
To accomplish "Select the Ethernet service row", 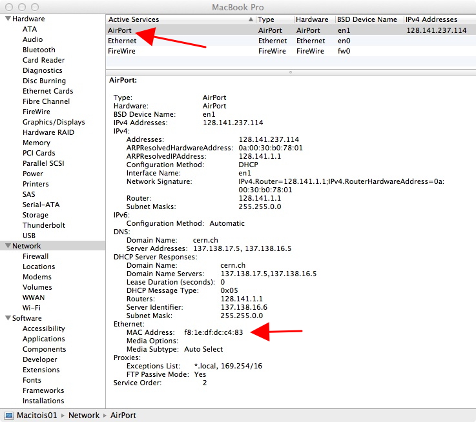I will coord(291,41).
